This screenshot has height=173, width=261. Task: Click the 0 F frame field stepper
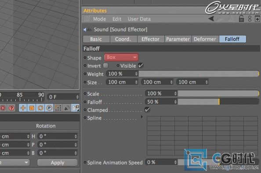click(77, 97)
